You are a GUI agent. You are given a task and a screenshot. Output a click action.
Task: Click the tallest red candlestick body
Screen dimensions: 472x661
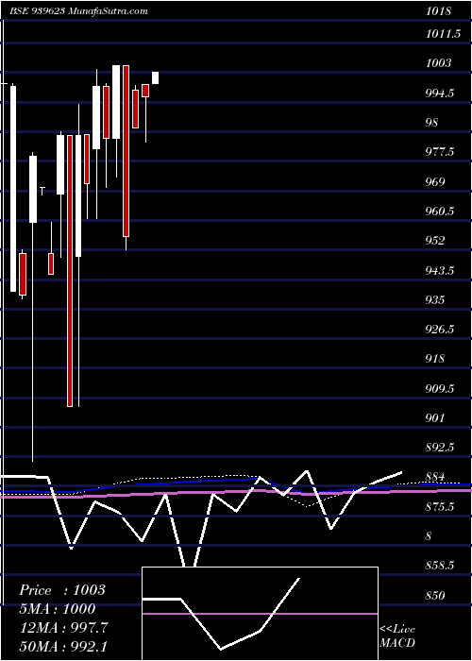(70, 271)
